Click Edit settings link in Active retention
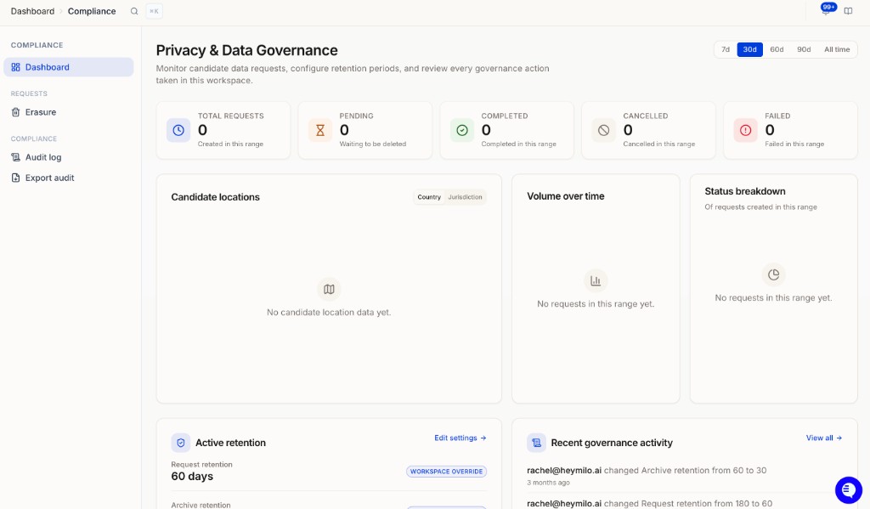 [x=460, y=438]
